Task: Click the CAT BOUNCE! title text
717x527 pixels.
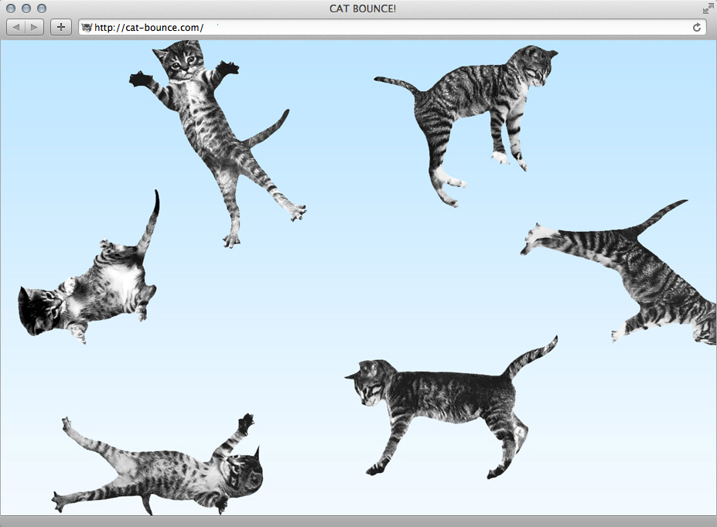Action: [362, 8]
